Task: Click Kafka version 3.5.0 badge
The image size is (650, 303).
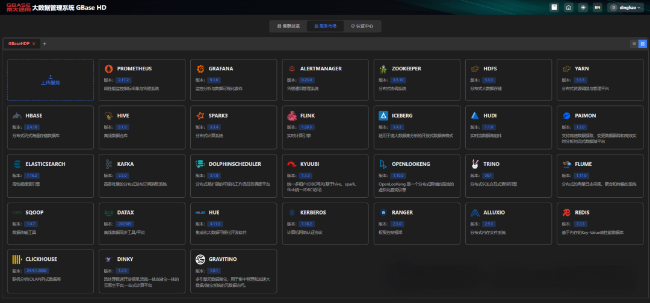Action: pyautogui.click(x=123, y=175)
